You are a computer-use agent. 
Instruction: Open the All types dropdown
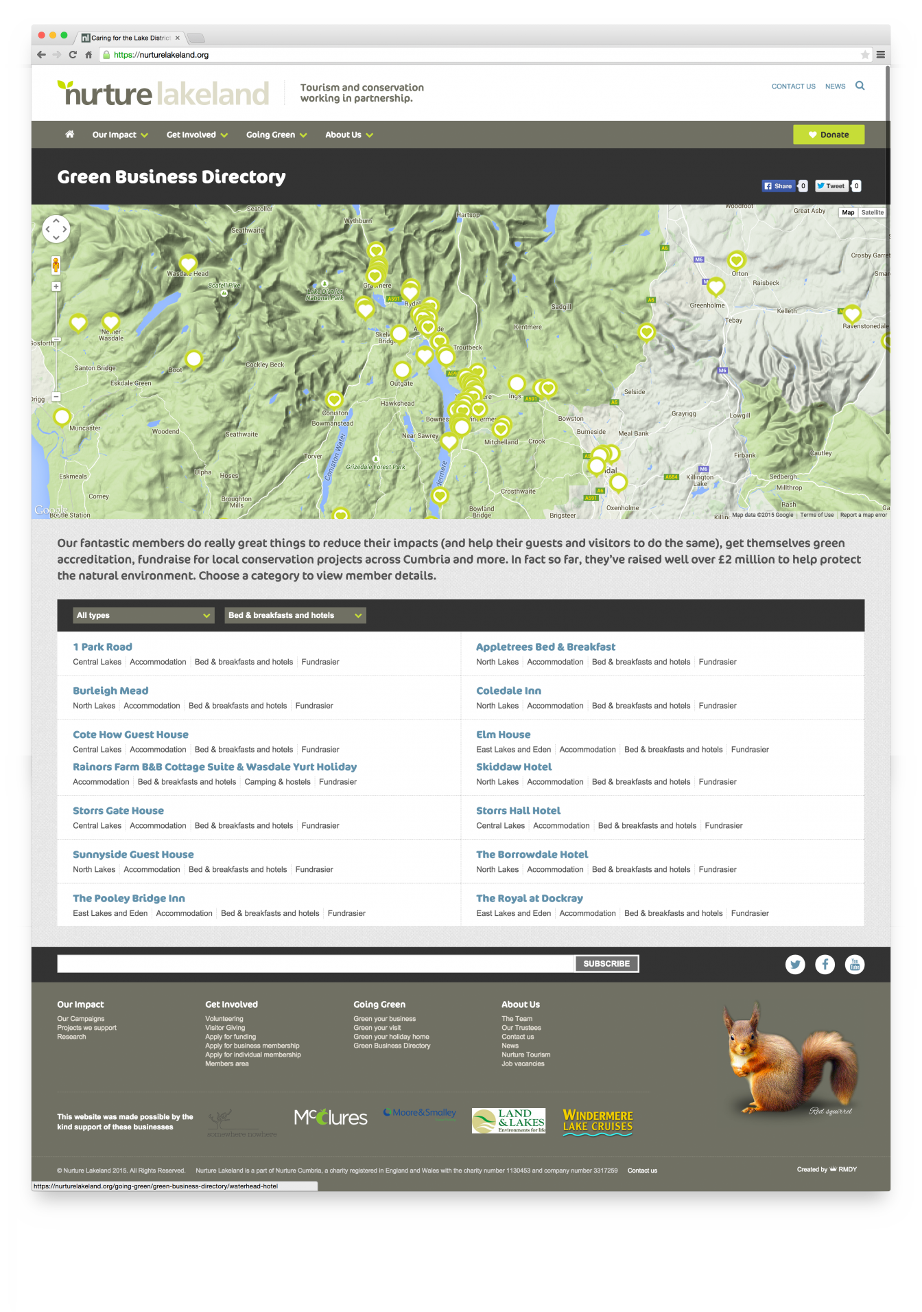[x=143, y=615]
